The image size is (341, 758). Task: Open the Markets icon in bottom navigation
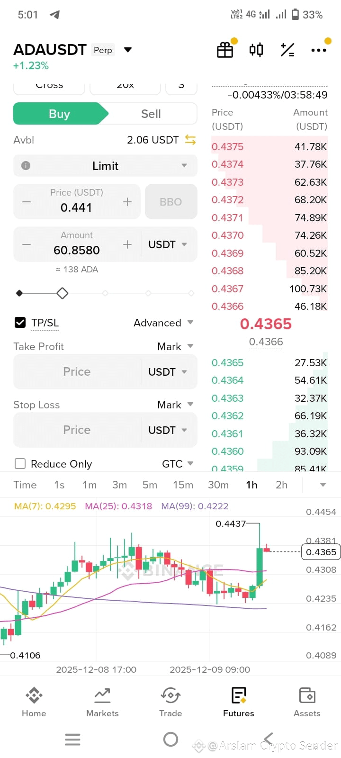tap(102, 702)
